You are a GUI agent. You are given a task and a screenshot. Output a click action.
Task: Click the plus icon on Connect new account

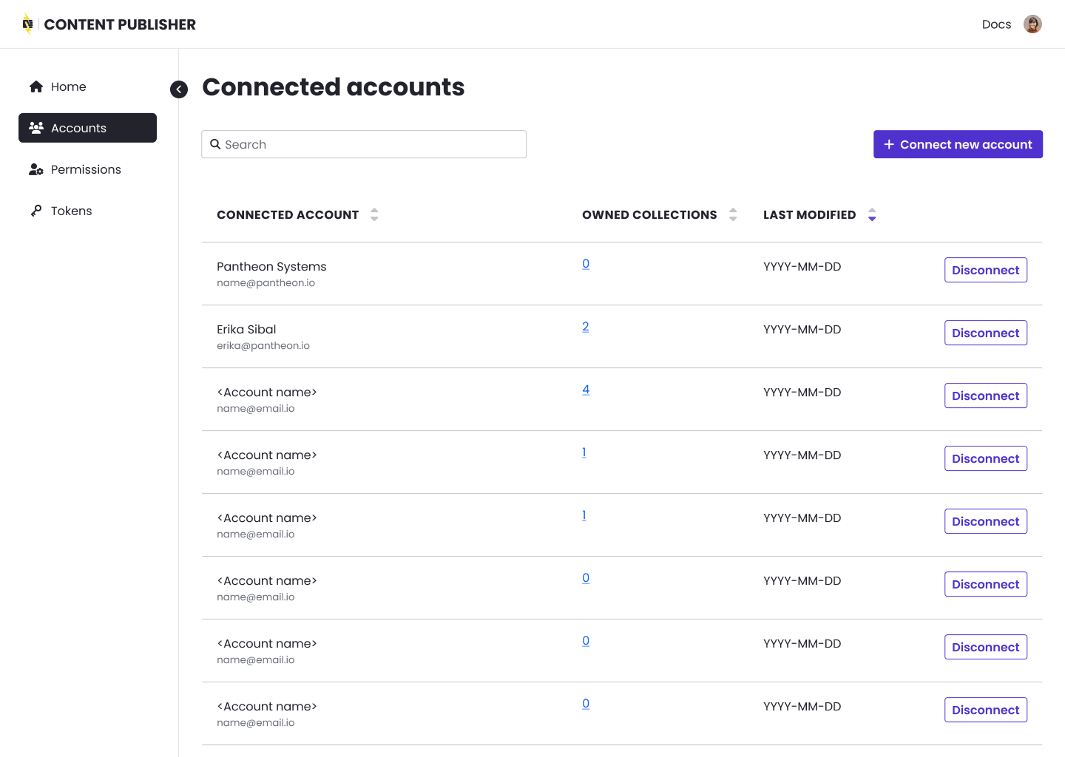pyautogui.click(x=889, y=144)
